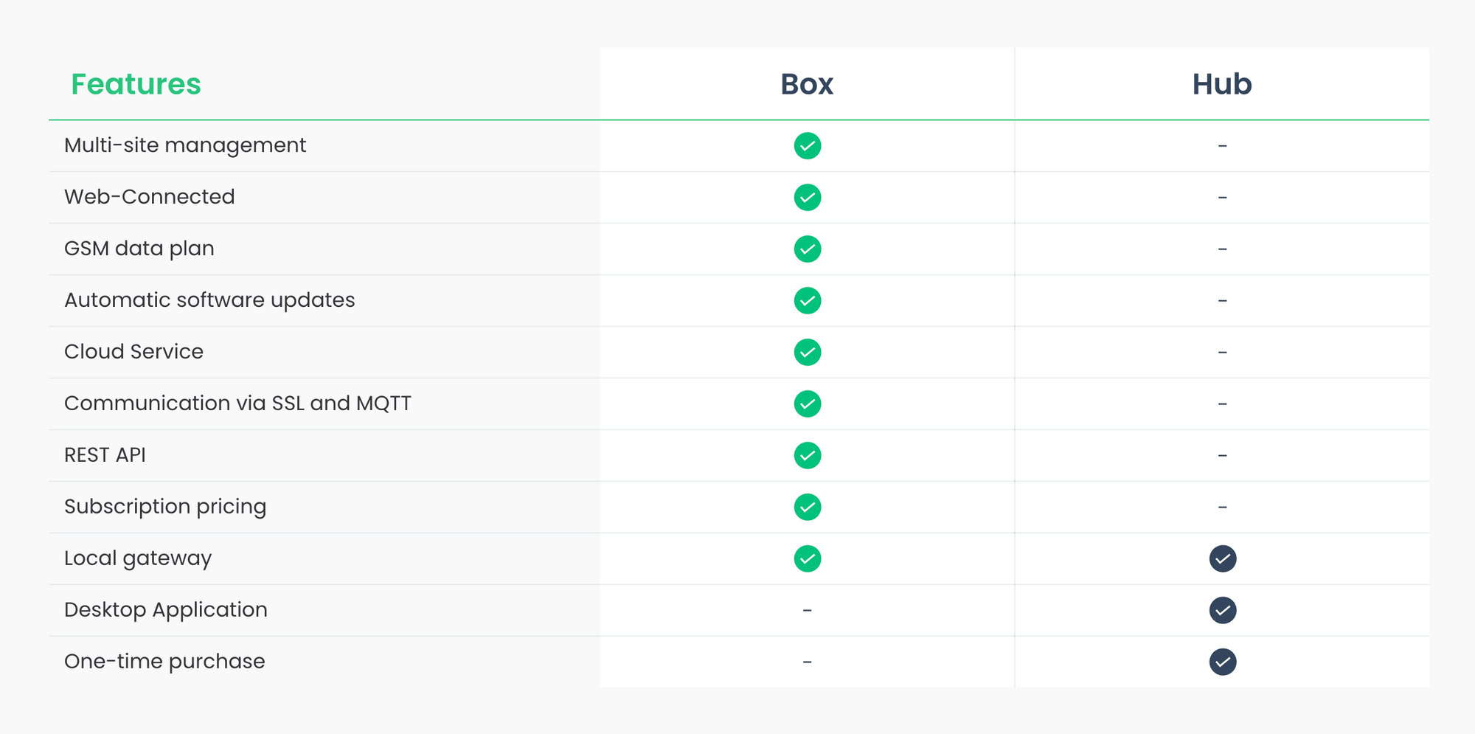Image resolution: width=1475 pixels, height=734 pixels.
Task: Click the Box checkmark for Cloud Service
Action: (x=807, y=353)
